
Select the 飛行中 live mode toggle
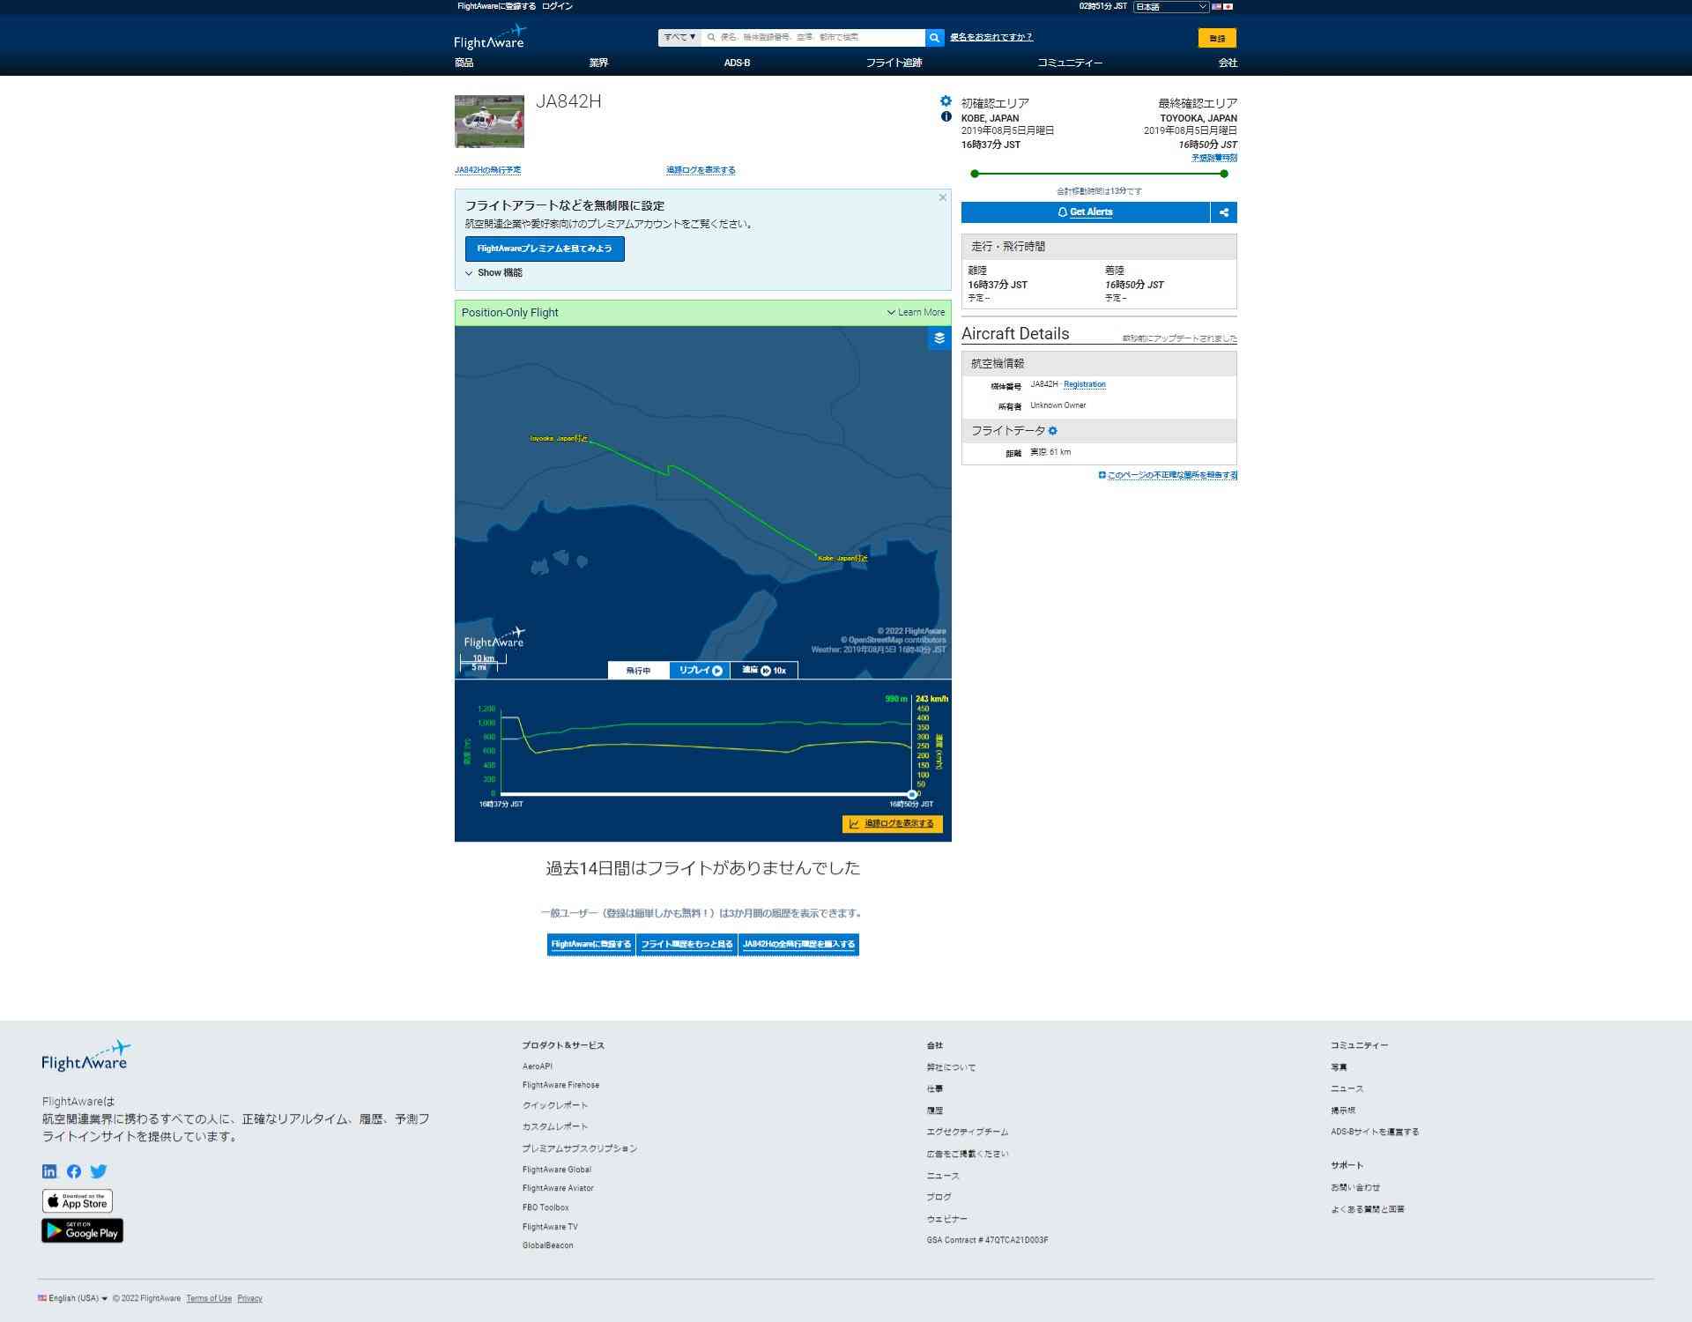(x=638, y=671)
